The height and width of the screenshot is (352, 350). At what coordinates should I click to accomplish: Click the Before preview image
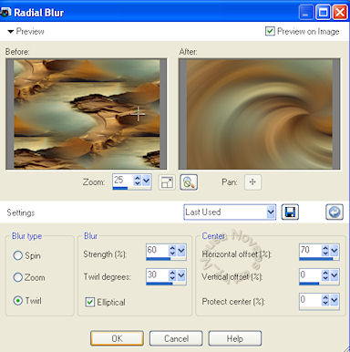(x=87, y=114)
